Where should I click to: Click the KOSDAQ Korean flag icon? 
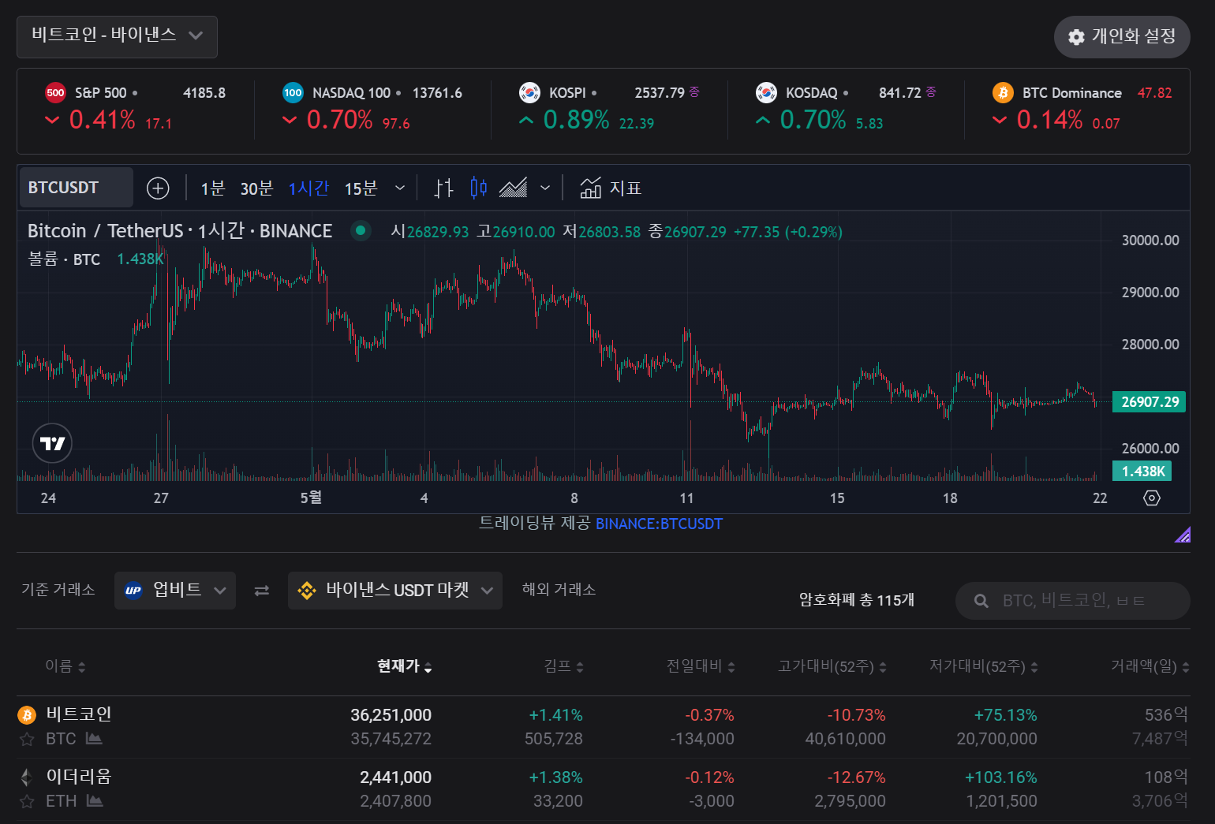766,92
